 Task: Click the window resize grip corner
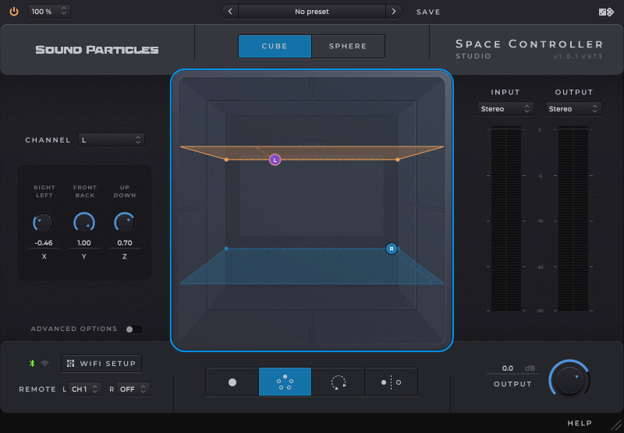tap(616, 425)
